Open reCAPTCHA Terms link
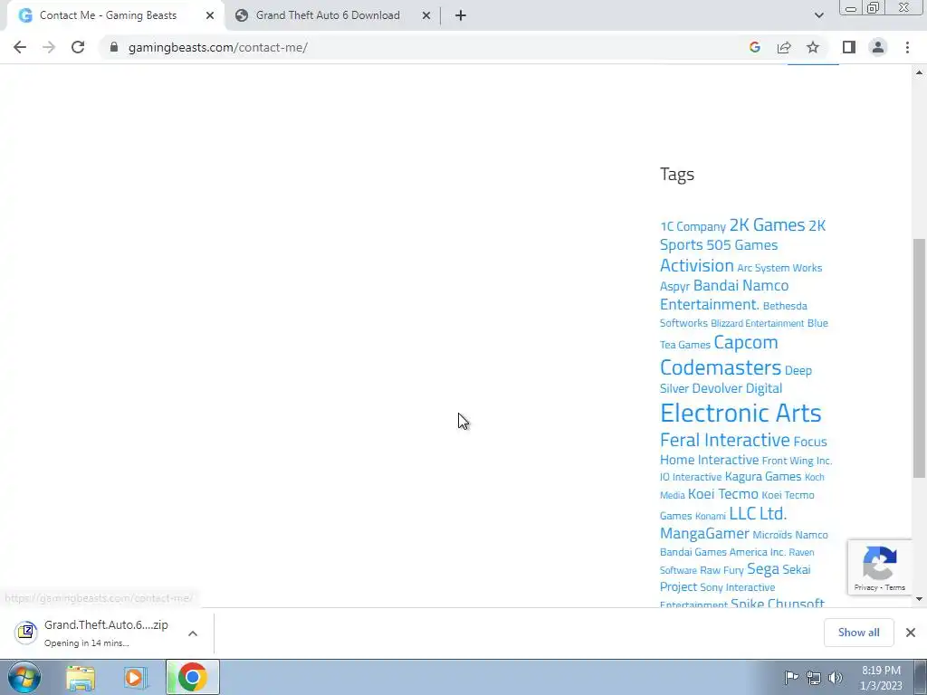Screen dimensions: 927x695 895,587
